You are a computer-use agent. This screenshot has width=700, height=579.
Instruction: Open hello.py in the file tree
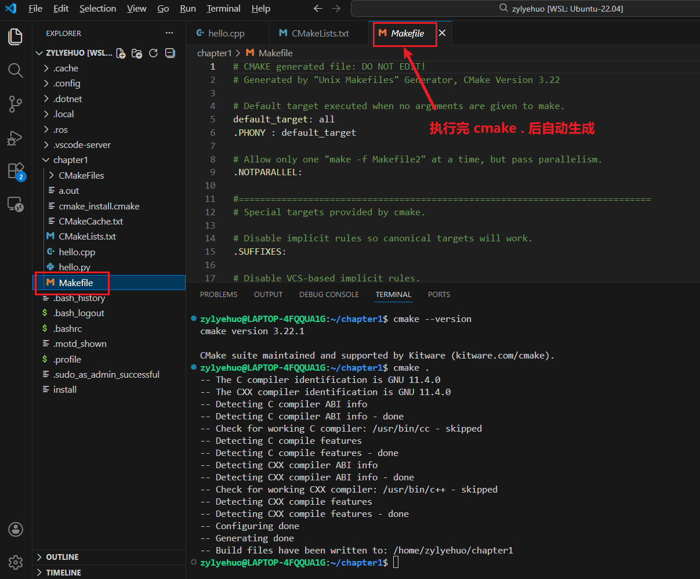[109, 267]
